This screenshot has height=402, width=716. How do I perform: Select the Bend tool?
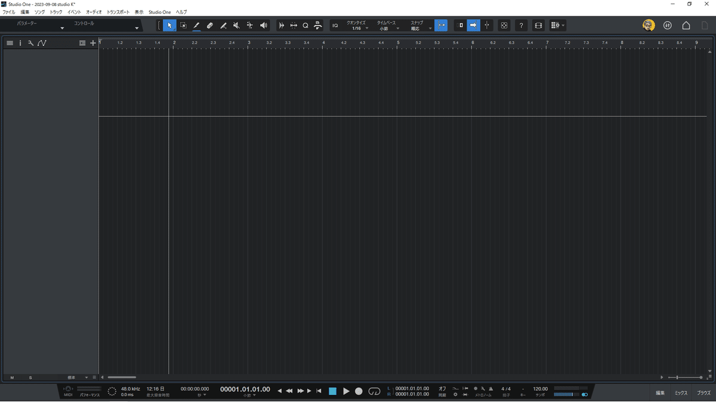pos(249,26)
